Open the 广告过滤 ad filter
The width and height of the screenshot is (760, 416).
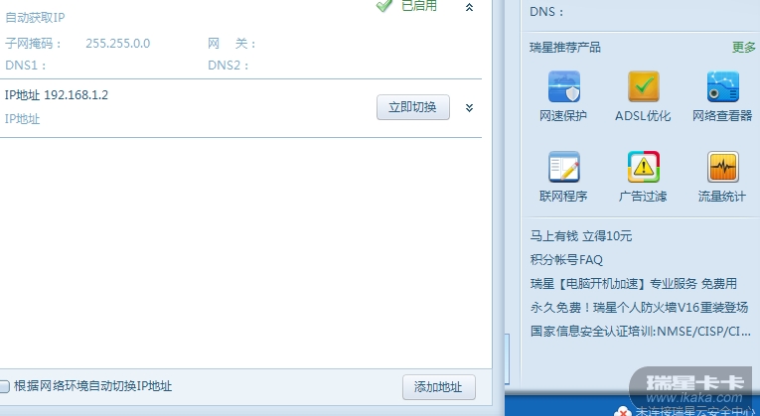[x=643, y=176]
